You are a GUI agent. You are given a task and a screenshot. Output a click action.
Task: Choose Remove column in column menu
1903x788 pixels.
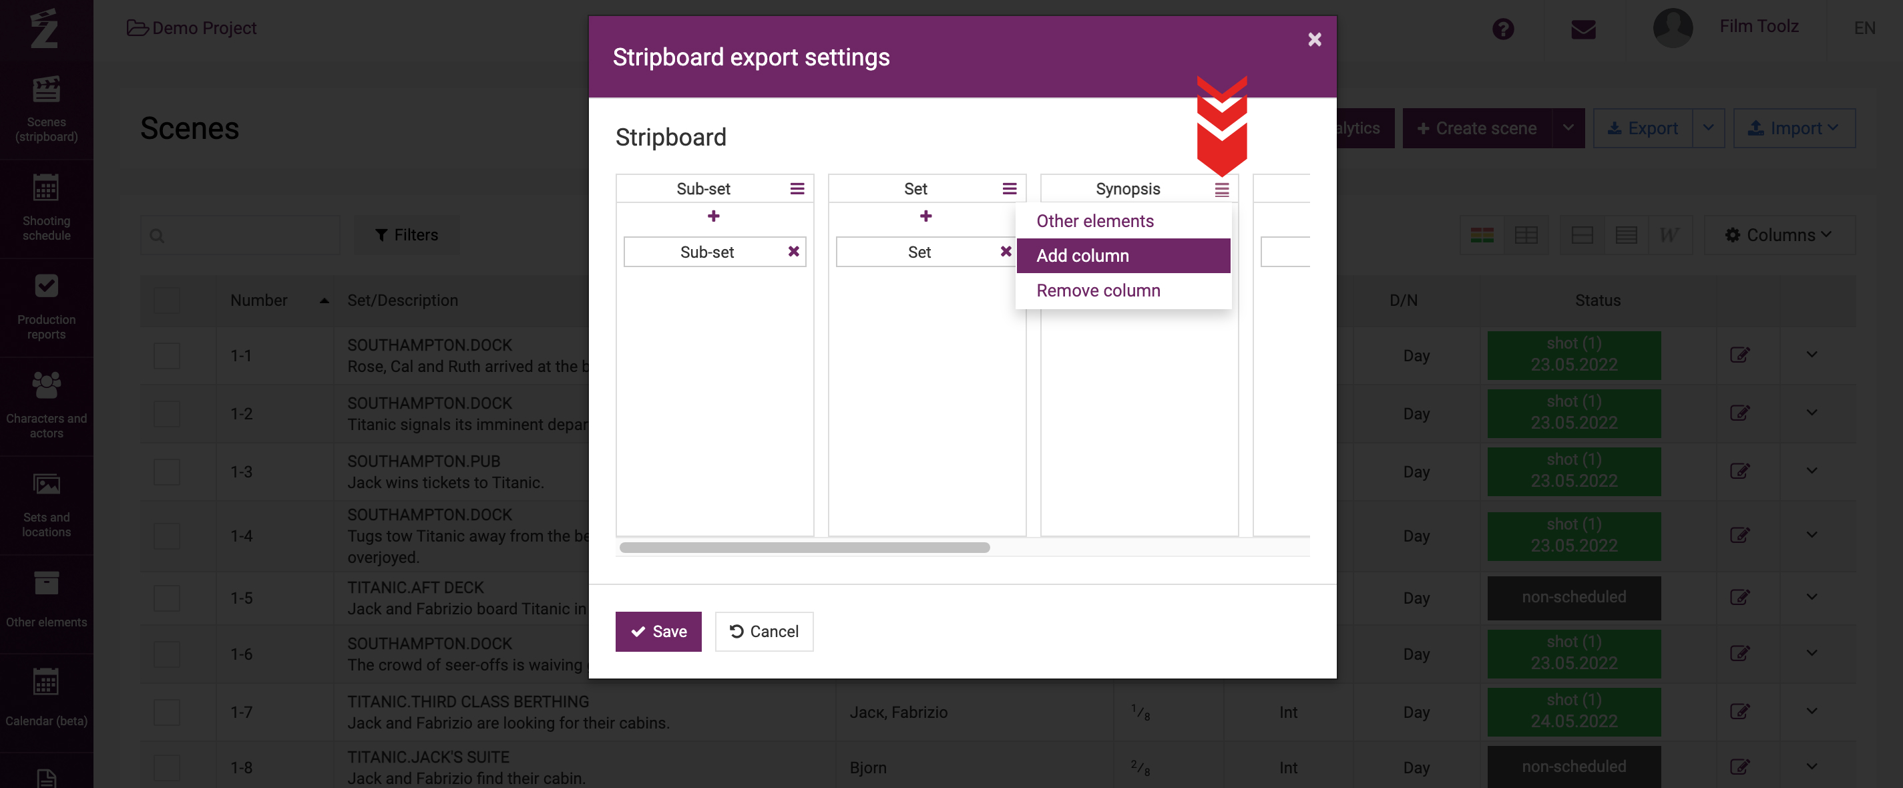point(1123,290)
